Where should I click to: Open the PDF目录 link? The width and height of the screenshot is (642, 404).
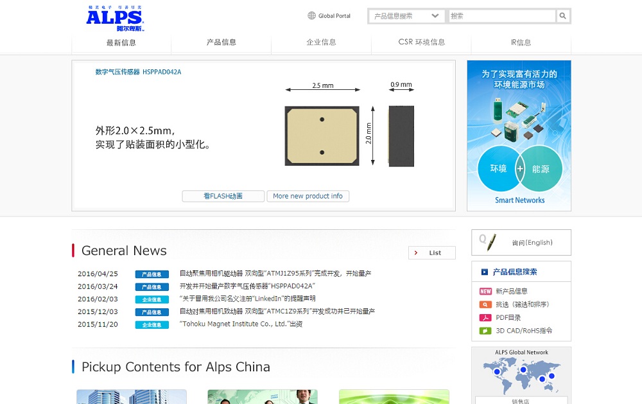pyautogui.click(x=508, y=317)
